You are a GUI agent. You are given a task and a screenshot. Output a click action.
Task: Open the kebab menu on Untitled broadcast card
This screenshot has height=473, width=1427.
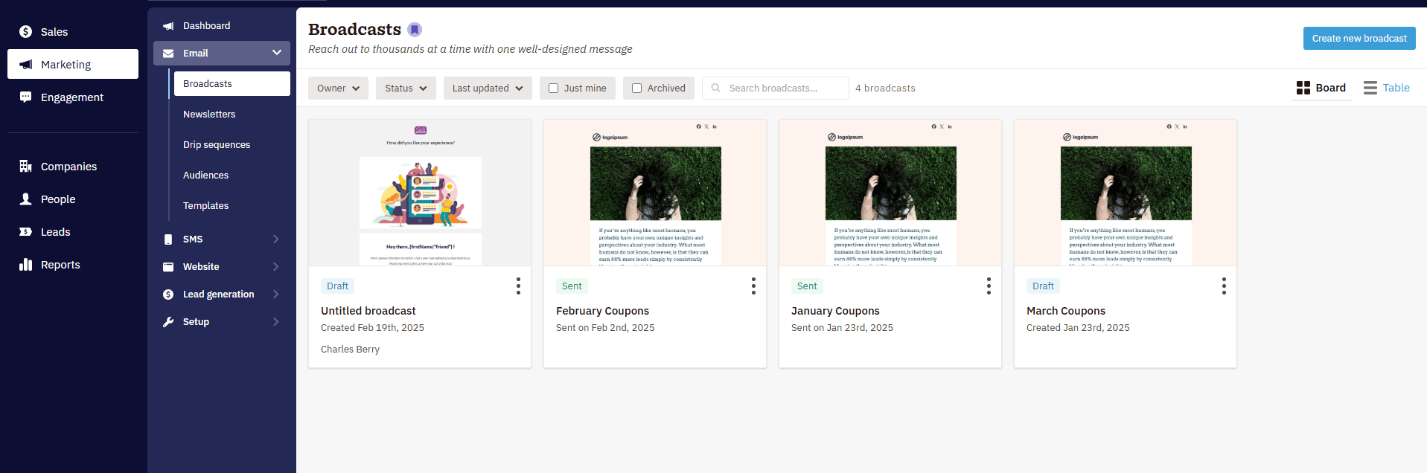coord(518,286)
